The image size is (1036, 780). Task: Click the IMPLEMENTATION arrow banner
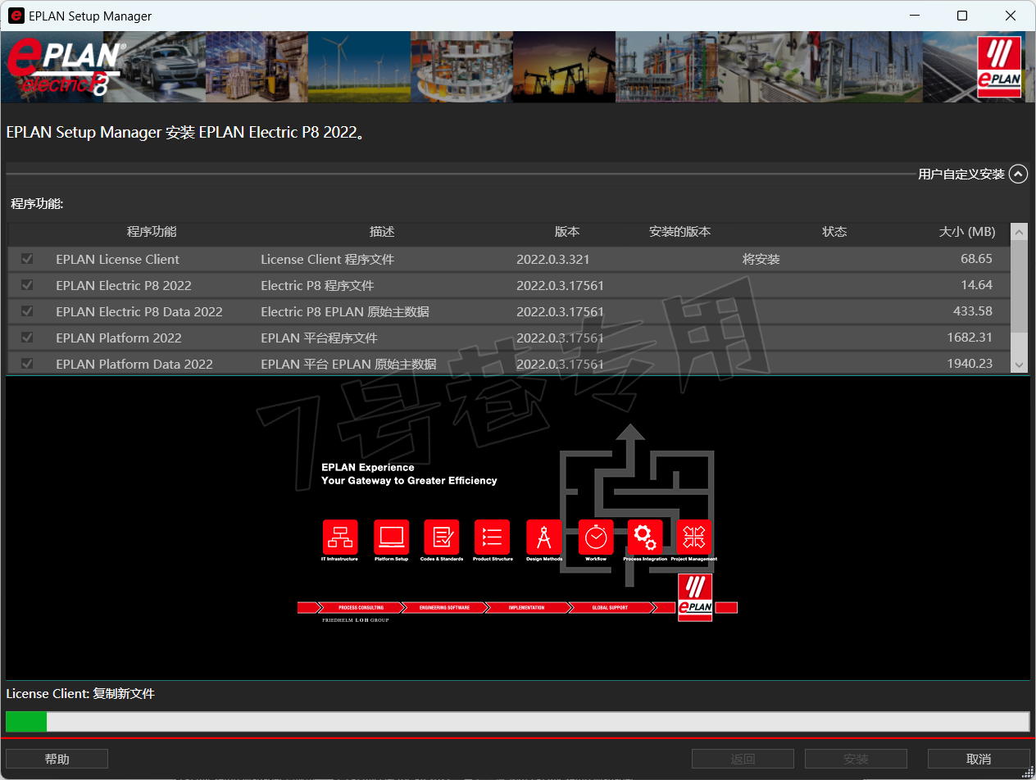[527, 607]
